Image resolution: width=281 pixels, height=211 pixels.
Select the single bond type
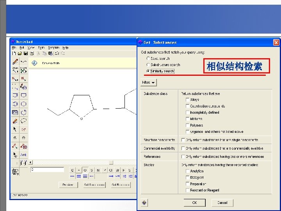tap(72, 176)
